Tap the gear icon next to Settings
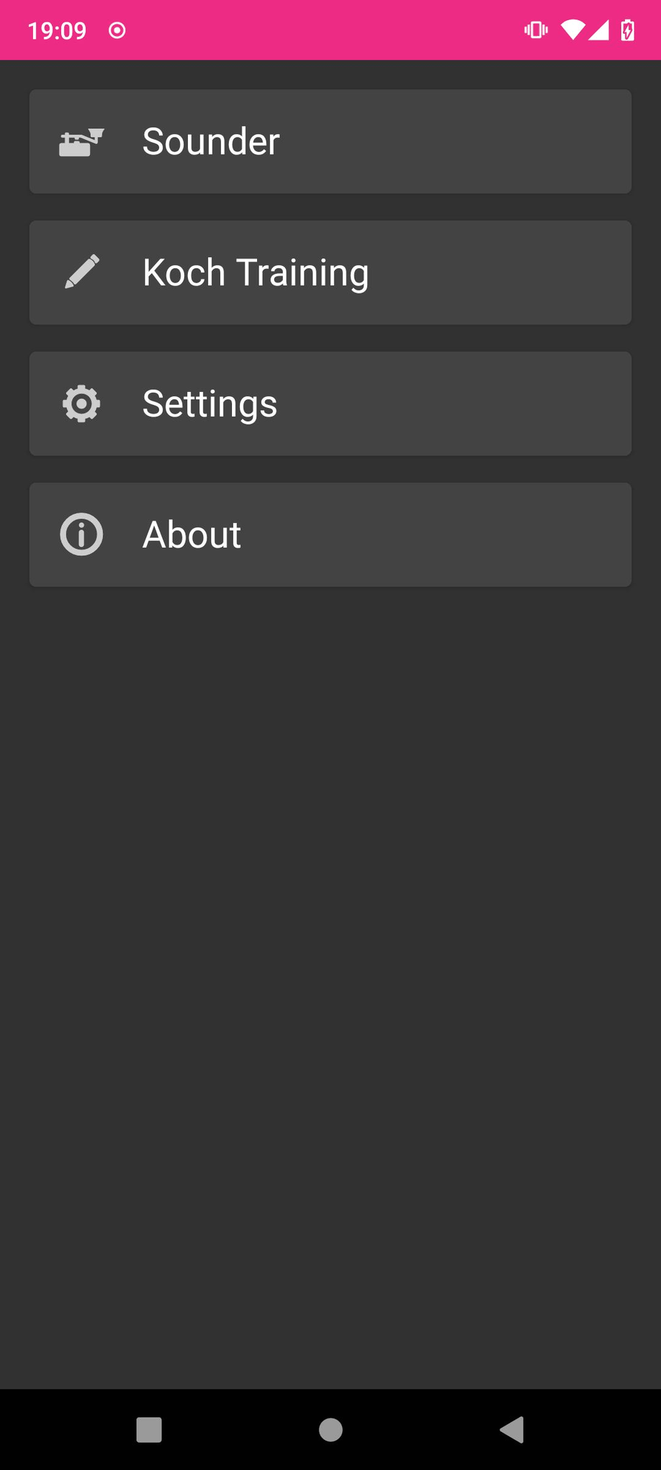This screenshot has width=661, height=1470. click(81, 404)
